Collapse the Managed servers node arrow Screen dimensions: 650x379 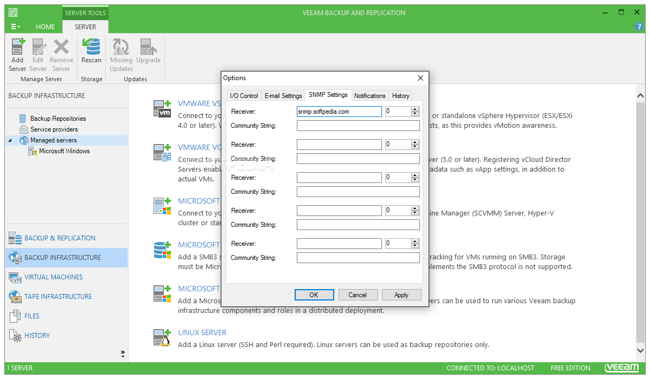[10, 140]
